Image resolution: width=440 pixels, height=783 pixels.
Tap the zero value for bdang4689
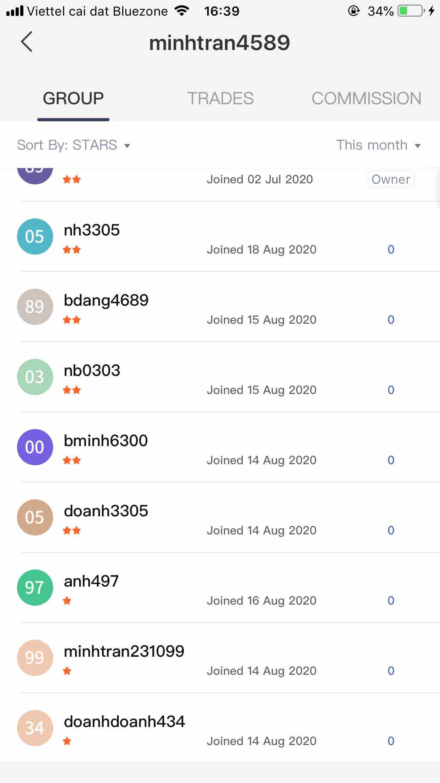(x=391, y=320)
